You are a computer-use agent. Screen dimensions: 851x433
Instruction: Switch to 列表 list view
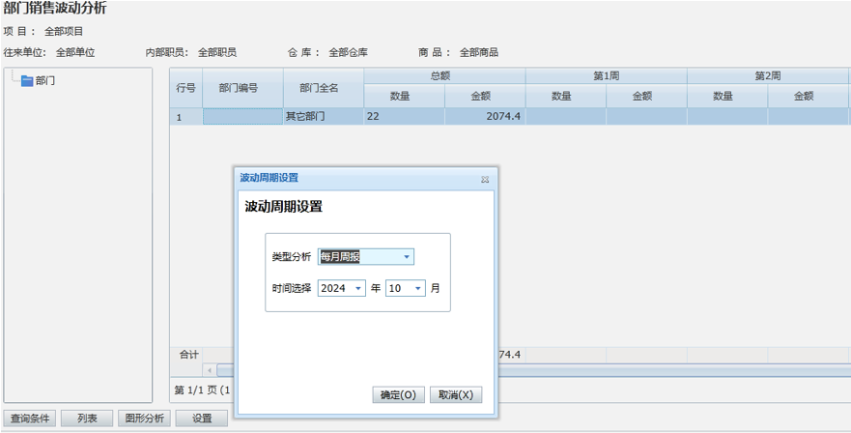pyautogui.click(x=87, y=419)
